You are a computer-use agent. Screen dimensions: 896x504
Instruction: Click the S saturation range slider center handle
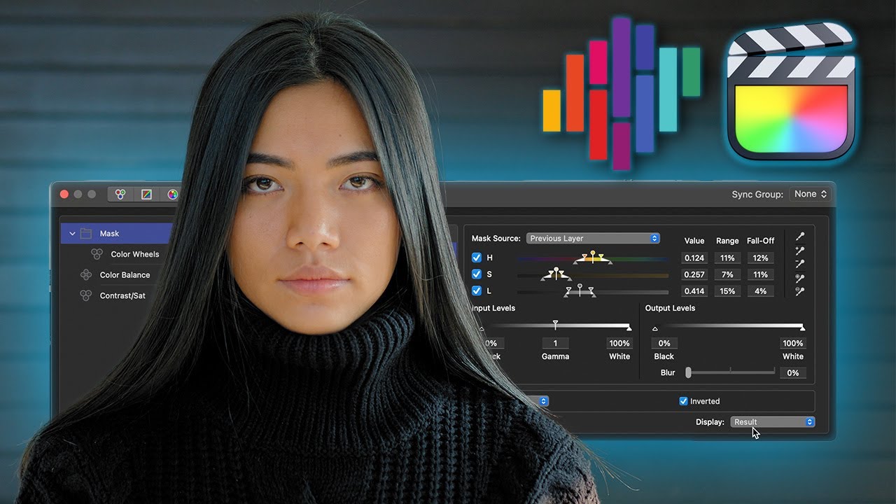[x=556, y=272]
